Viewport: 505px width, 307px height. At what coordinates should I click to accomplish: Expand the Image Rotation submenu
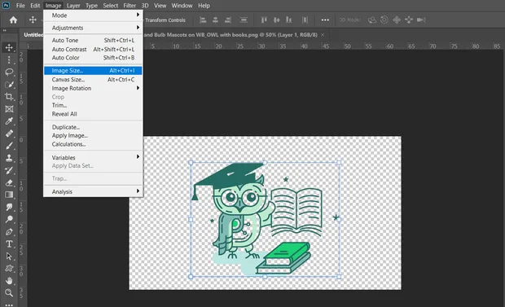(93, 88)
